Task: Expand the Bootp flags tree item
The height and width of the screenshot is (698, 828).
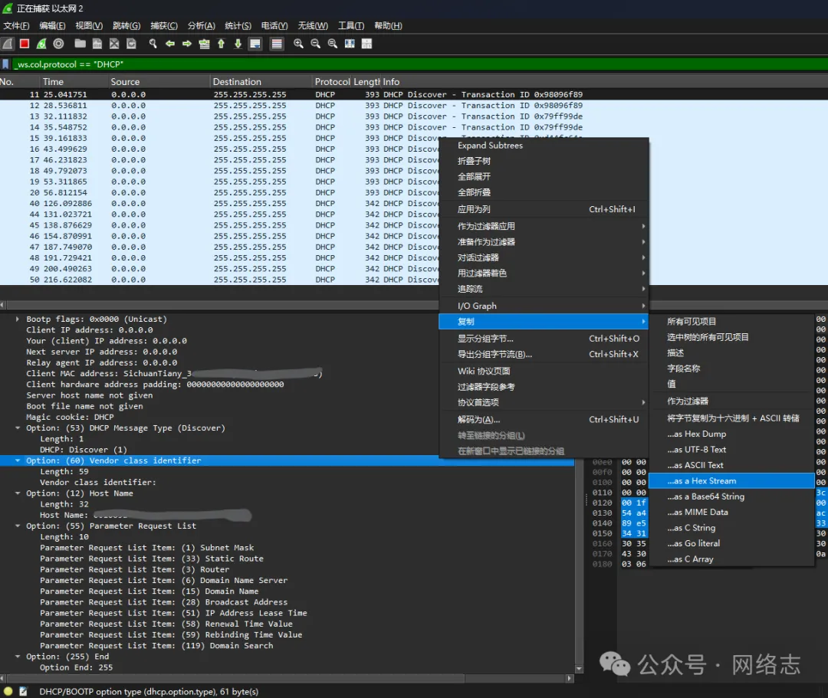Action: click(x=18, y=320)
